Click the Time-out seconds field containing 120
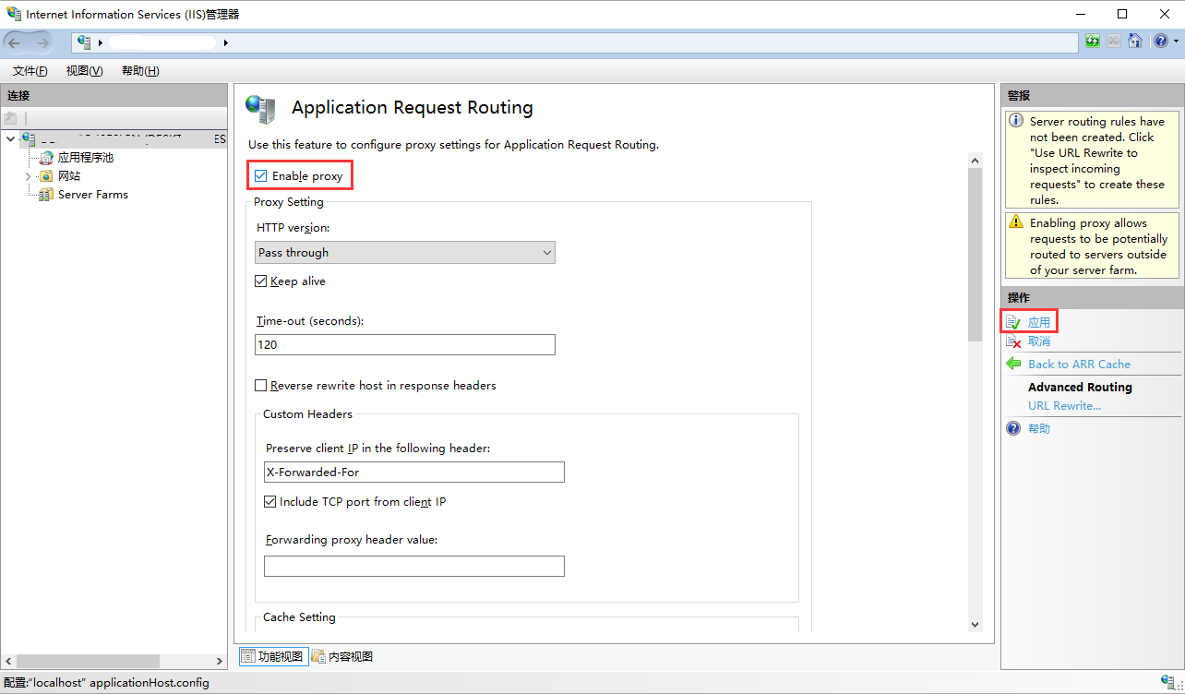 point(405,344)
